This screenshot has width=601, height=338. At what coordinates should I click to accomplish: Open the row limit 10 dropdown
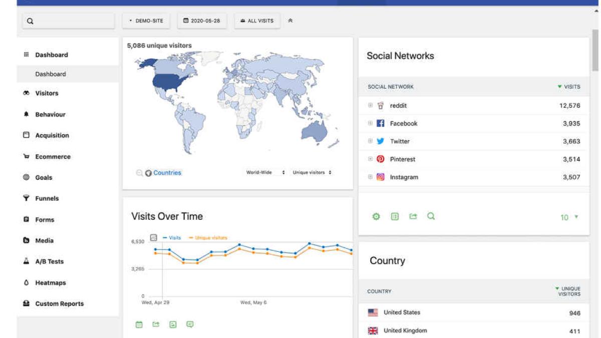click(x=569, y=217)
